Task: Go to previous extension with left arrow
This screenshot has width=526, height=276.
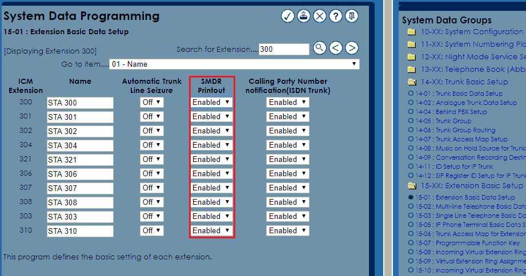Action: pyautogui.click(x=336, y=48)
